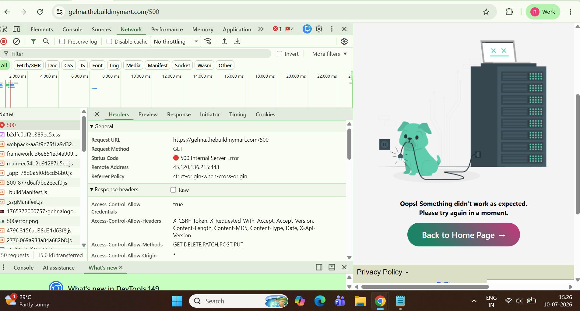Open the Performance tab
The image size is (580, 311).
(x=167, y=29)
